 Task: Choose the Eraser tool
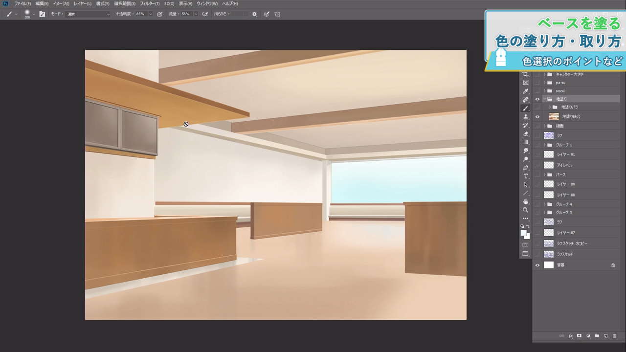point(526,133)
